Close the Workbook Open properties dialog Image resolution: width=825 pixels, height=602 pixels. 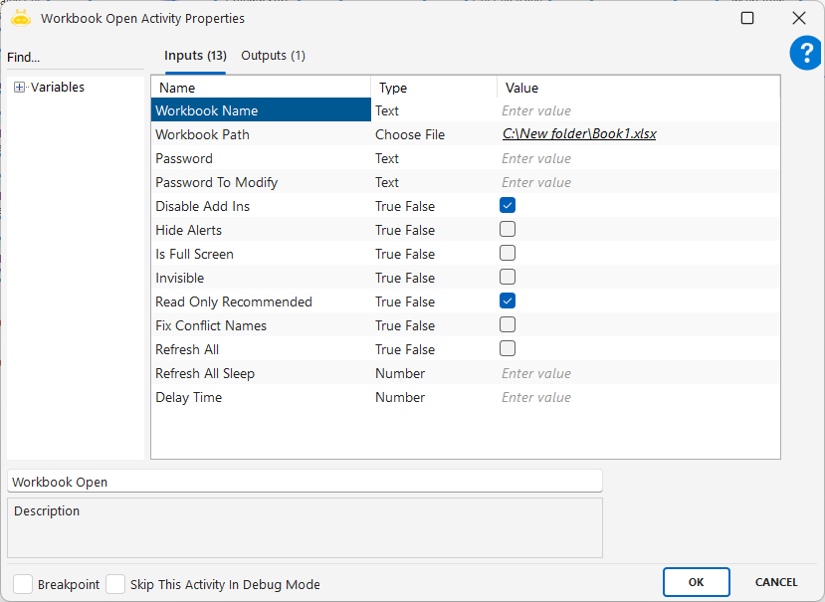click(x=798, y=18)
